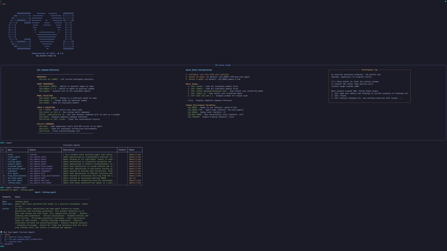Click the 'CAI Command Reference' heading
Screen dimensions: 447x251
click(48, 70)
